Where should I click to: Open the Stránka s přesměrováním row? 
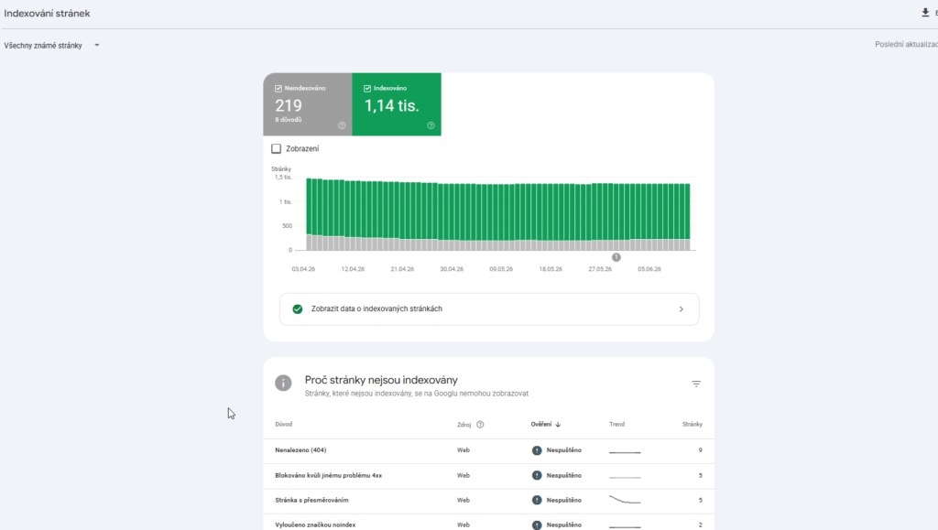pos(488,500)
